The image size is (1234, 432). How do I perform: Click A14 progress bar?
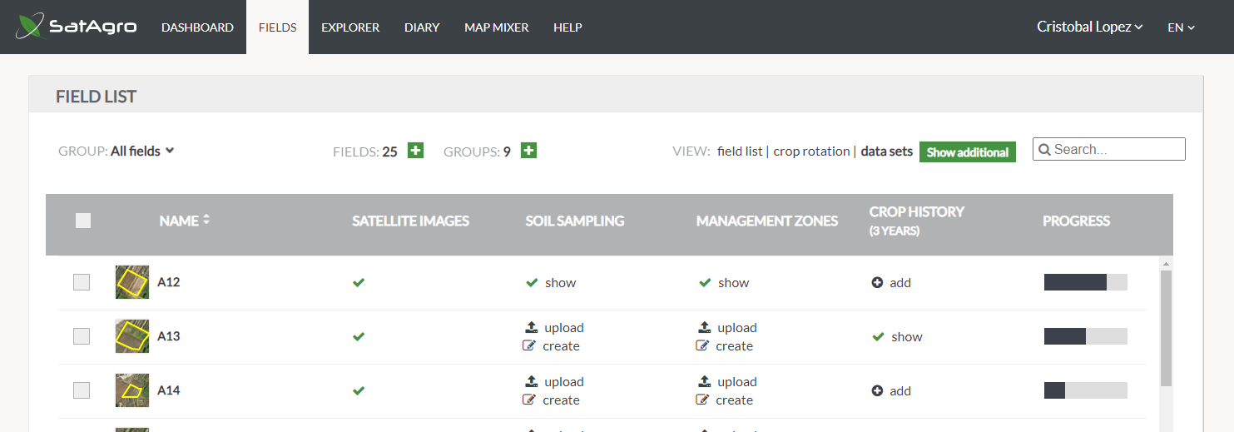pos(1086,390)
